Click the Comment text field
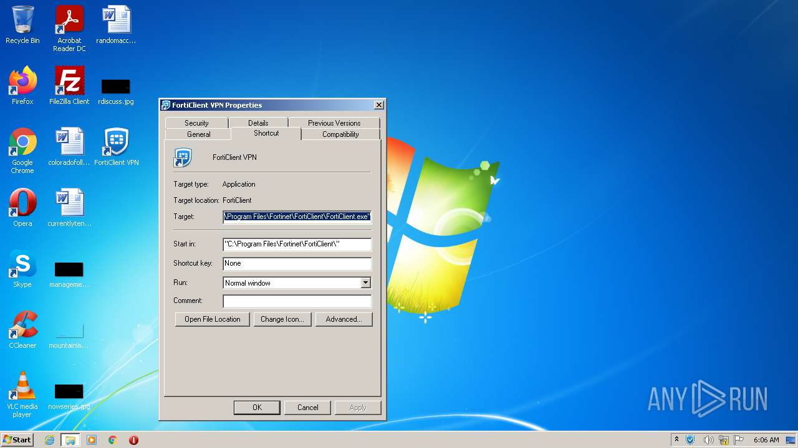The width and height of the screenshot is (798, 448). [297, 301]
